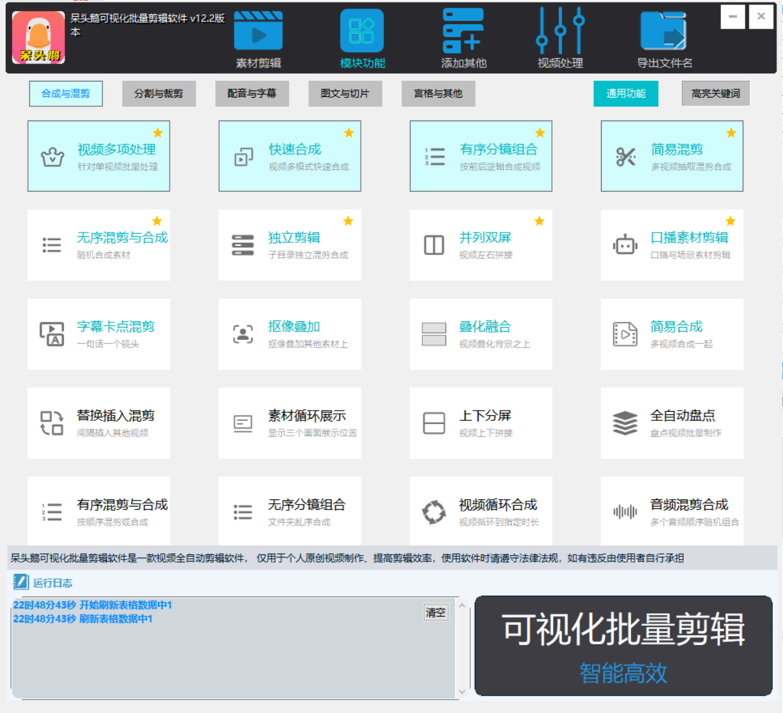Viewport: 783px width, 713px height.
Task: Click the 导出文件名 export icon
Action: click(x=663, y=30)
